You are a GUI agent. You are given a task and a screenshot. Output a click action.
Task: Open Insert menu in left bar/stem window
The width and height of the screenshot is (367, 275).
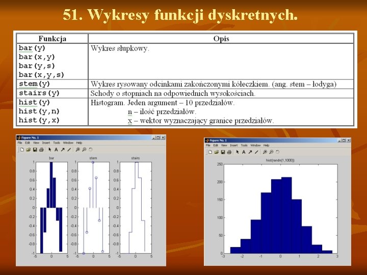(46, 143)
